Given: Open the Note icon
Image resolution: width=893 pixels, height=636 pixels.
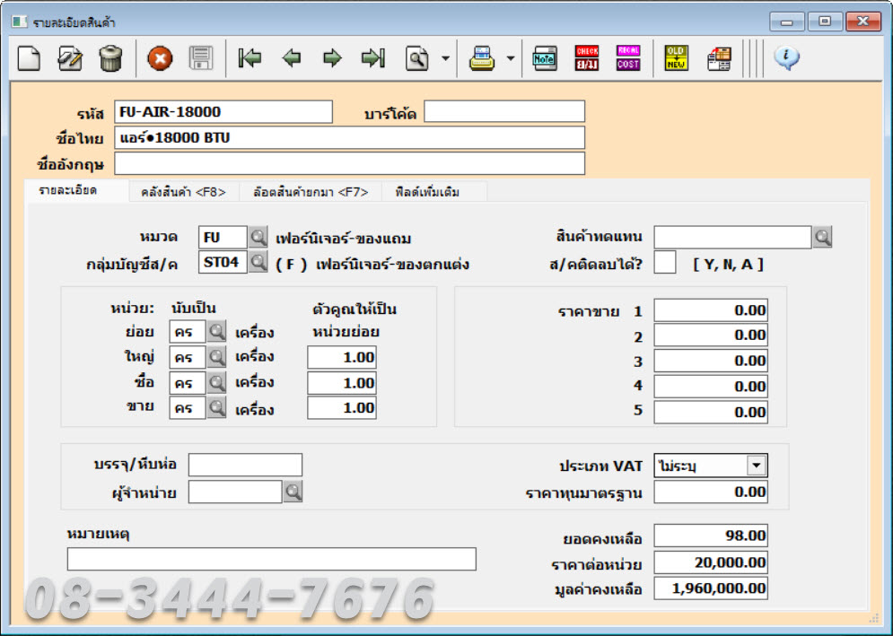Looking at the screenshot, I should [x=545, y=58].
